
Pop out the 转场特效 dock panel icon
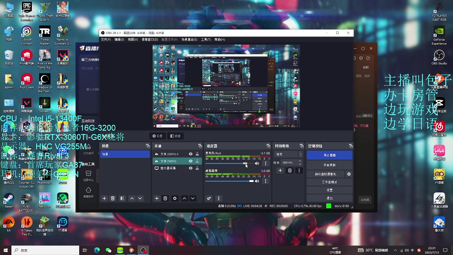[302, 146]
